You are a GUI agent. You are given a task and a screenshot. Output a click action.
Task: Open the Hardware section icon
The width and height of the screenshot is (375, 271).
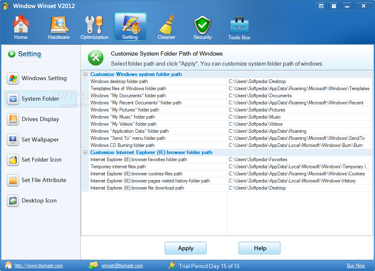coord(59,25)
